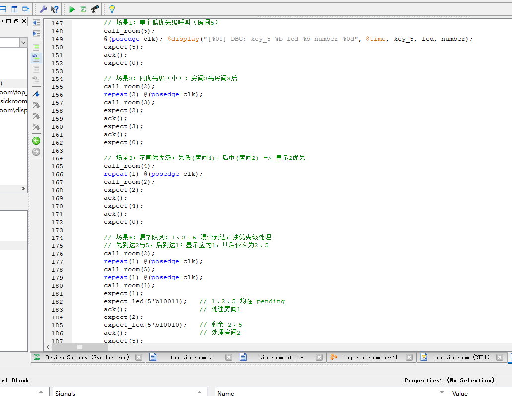512x396 pixels.
Task: Go to next bookmark flag icon
Action: point(36,105)
